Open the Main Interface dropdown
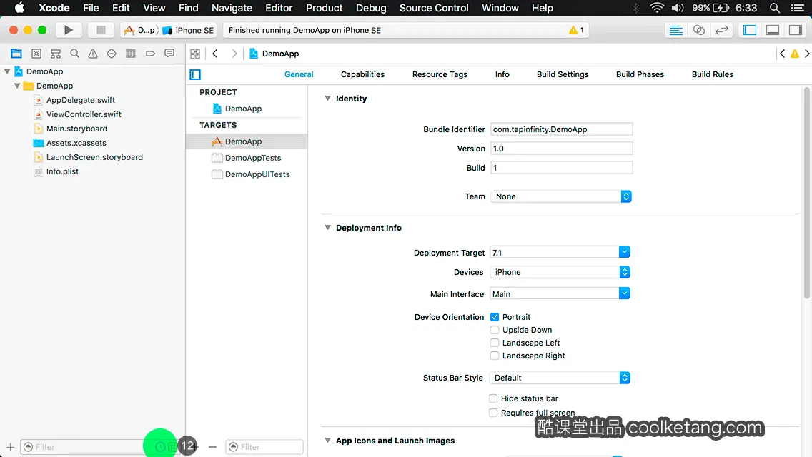Screen dimensions: 812x457 click(624, 293)
